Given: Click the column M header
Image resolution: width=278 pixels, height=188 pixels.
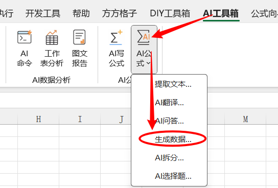Looking at the screenshot, I should [x=245, y=119].
